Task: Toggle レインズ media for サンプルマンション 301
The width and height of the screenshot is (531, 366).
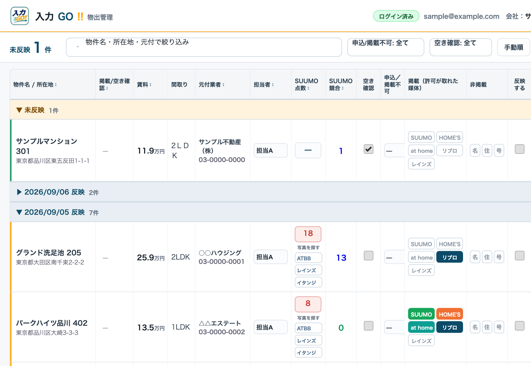Action: [x=421, y=164]
